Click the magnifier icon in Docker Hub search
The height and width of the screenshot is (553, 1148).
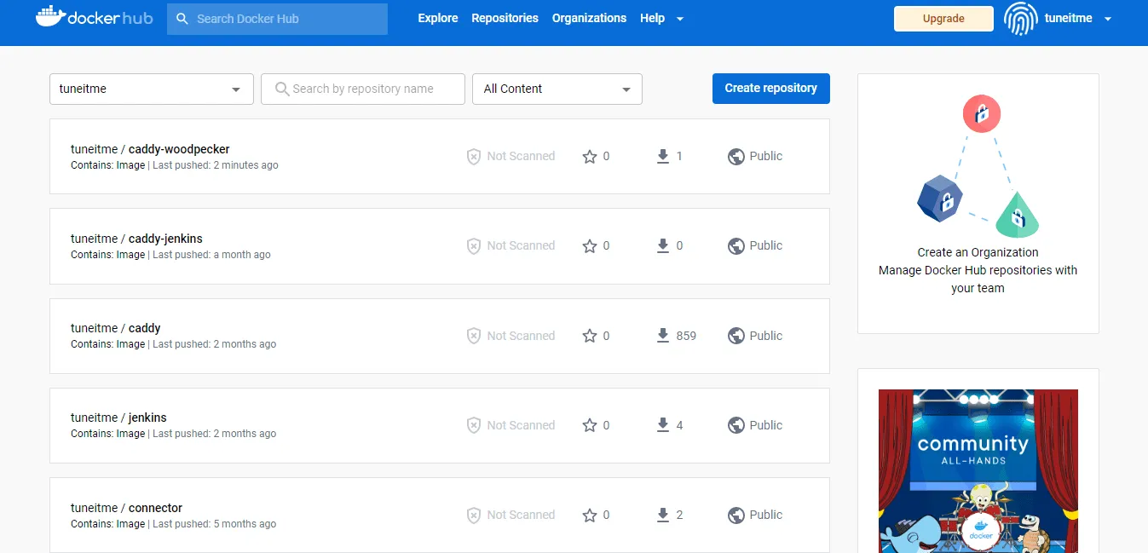(x=182, y=19)
